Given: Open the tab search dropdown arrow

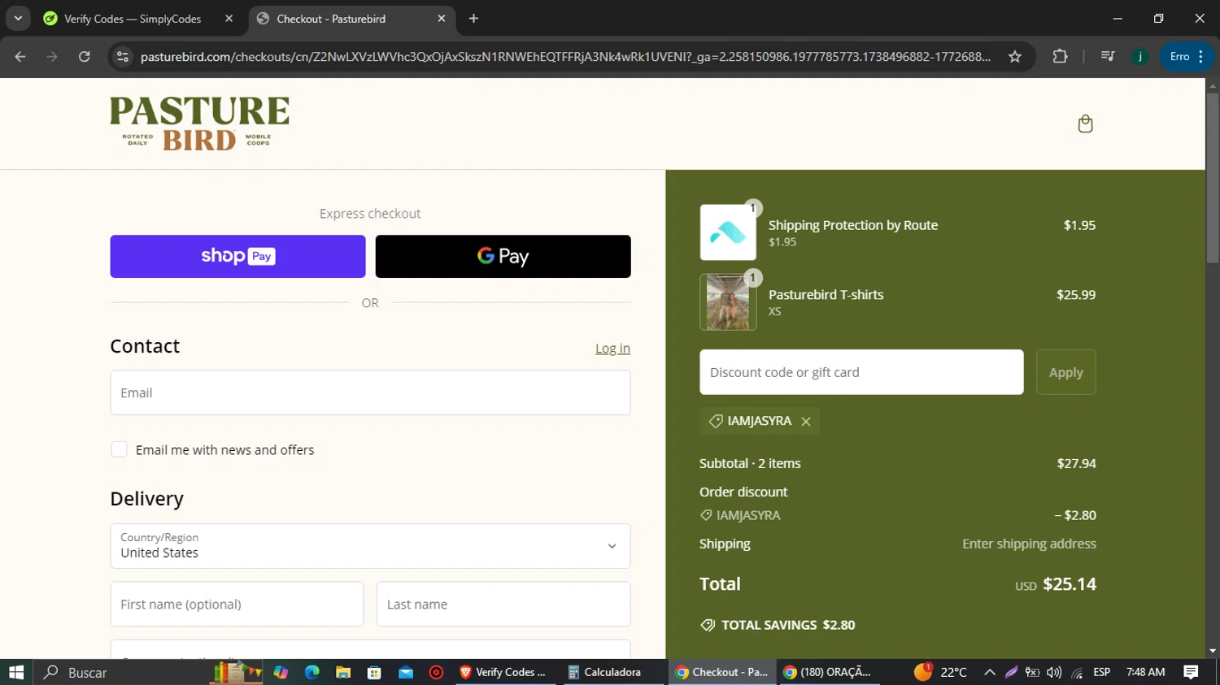Looking at the screenshot, I should (x=18, y=18).
